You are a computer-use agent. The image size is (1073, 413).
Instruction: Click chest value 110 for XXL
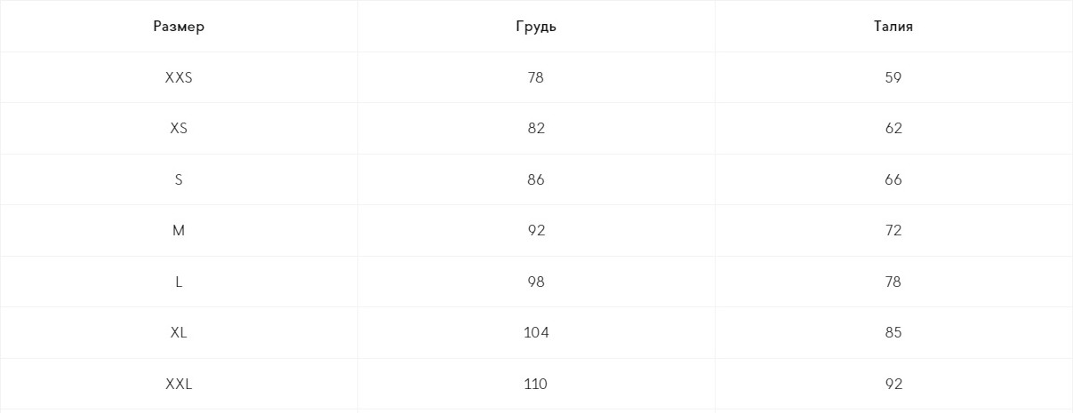536,385
